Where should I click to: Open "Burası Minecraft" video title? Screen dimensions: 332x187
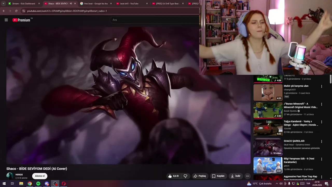pos(301,105)
